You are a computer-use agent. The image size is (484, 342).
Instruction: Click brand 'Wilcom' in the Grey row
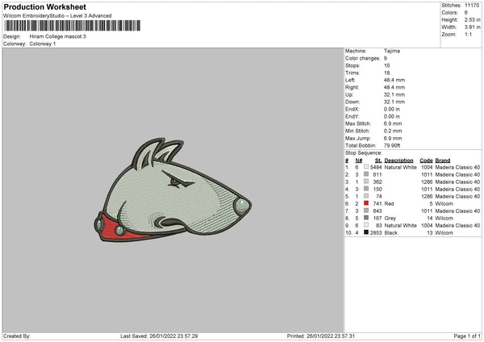click(x=444, y=219)
